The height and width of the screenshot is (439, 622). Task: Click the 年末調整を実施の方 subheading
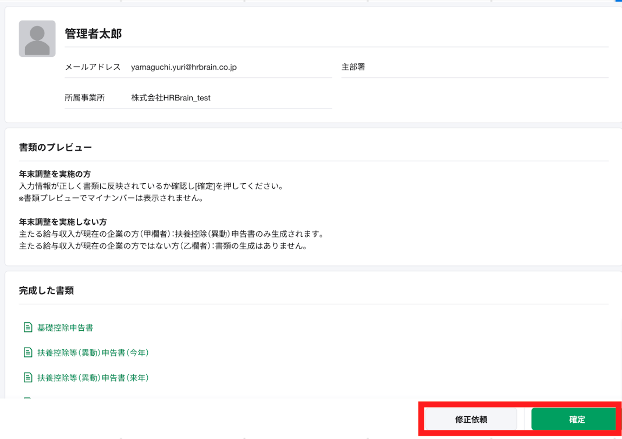click(x=54, y=175)
